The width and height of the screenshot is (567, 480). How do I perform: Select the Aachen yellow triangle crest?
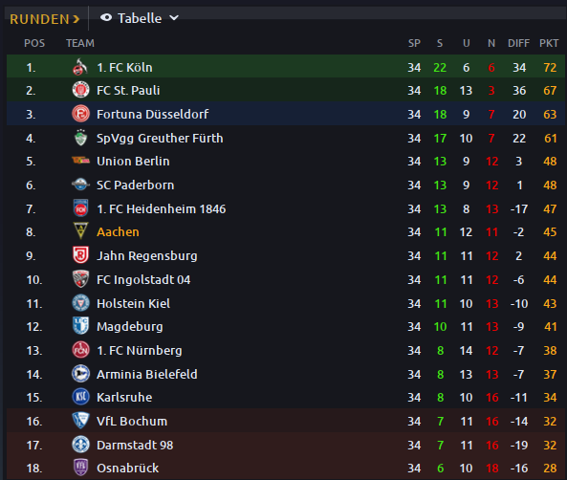[x=80, y=231]
